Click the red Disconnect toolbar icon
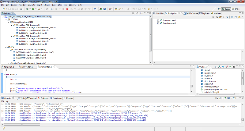The width and height of the screenshot is (245, 131). 67,9
